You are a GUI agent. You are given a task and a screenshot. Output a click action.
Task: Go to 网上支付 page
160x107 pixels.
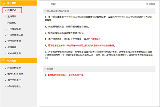click(x=12, y=23)
